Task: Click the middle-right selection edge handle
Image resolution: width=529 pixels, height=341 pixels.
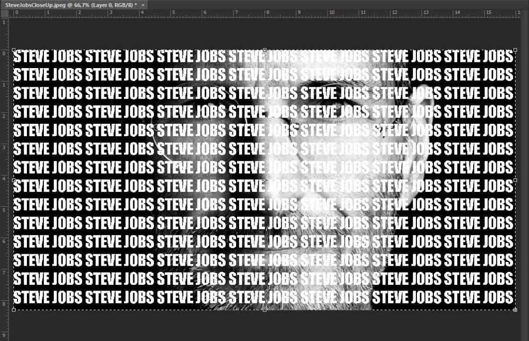Action: pos(516,180)
